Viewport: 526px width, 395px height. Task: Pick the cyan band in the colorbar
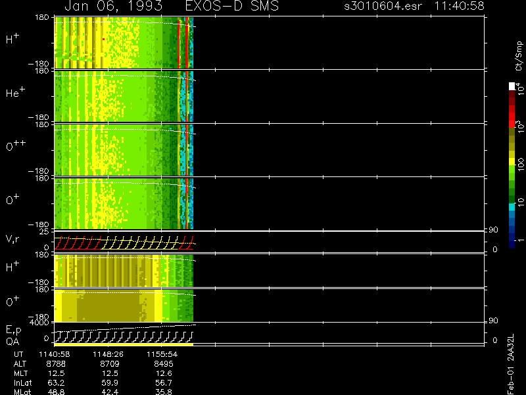512,207
